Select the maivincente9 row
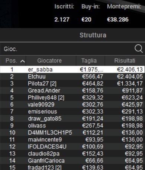The image size is (145, 170). [72, 139]
